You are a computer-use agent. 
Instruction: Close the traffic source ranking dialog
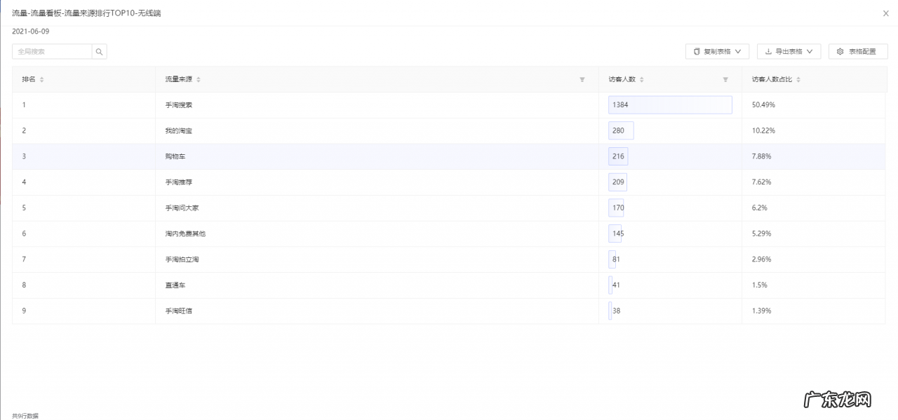click(x=885, y=13)
